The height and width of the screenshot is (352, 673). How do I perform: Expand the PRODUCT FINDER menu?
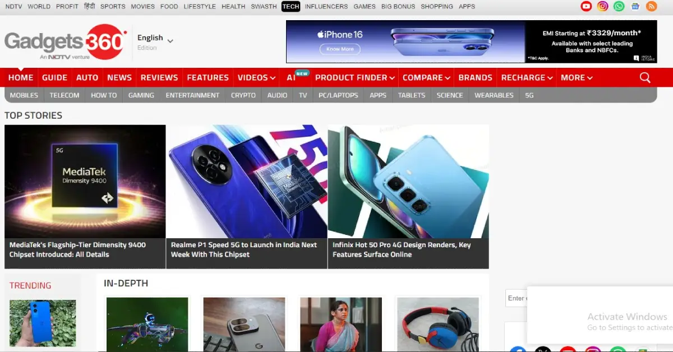click(355, 77)
